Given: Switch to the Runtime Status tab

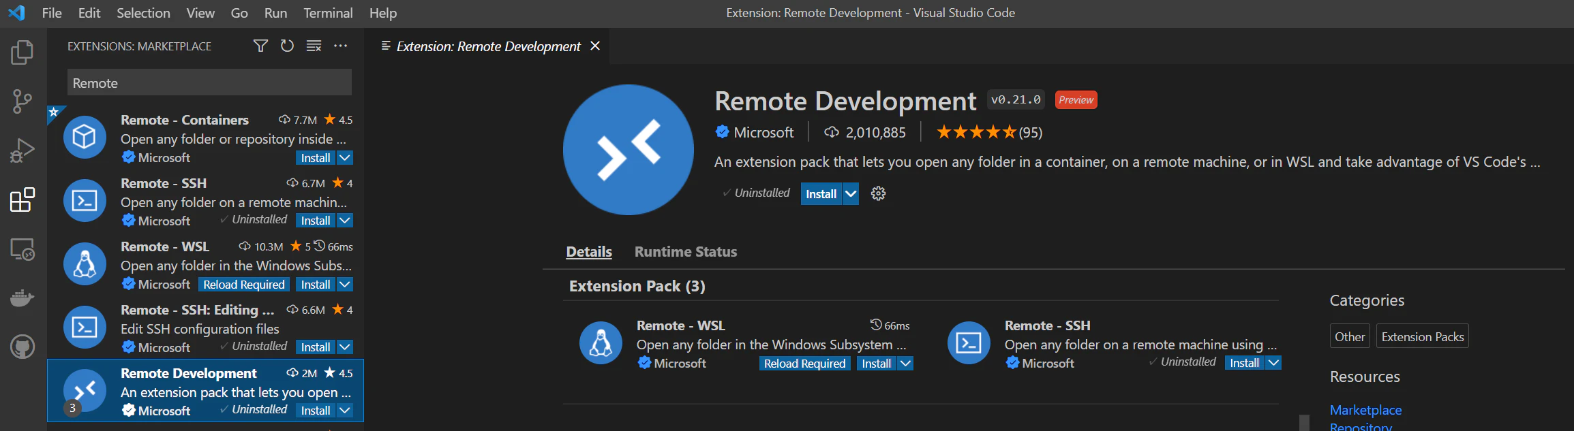Looking at the screenshot, I should click(x=686, y=252).
